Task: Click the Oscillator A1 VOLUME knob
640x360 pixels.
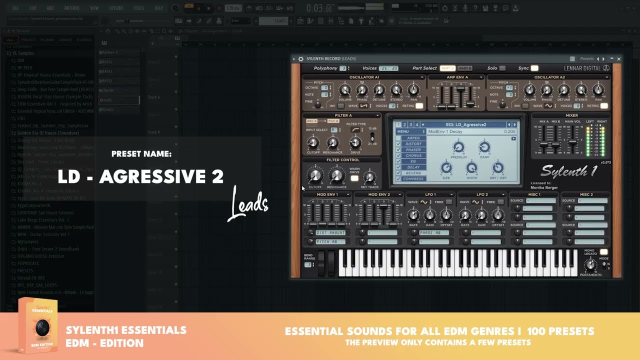Action: (x=344, y=90)
